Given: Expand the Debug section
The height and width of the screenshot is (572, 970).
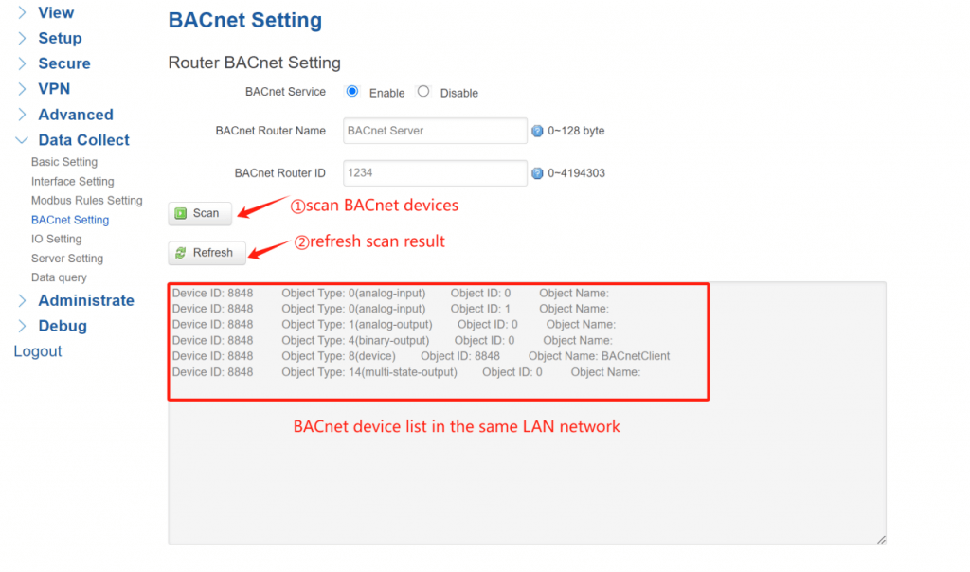Looking at the screenshot, I should click(x=63, y=326).
